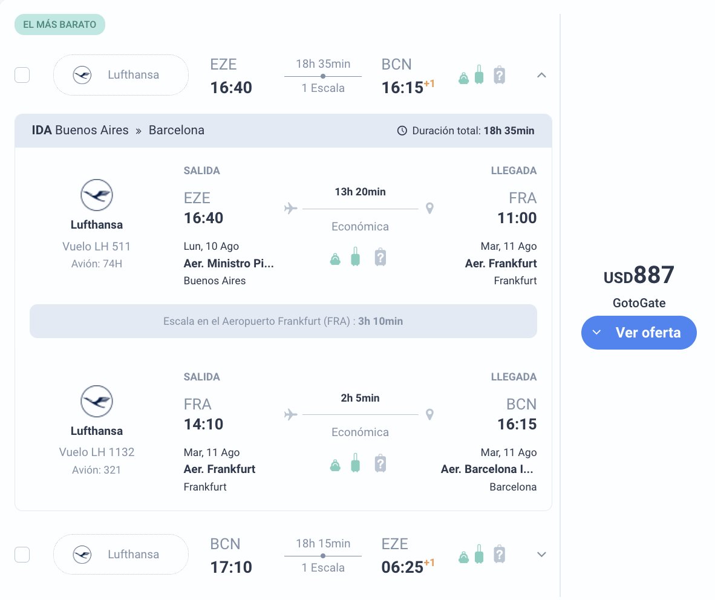Click the cabin luggage icon next to BCN arrival
The width and height of the screenshot is (715, 600).
pos(480,75)
